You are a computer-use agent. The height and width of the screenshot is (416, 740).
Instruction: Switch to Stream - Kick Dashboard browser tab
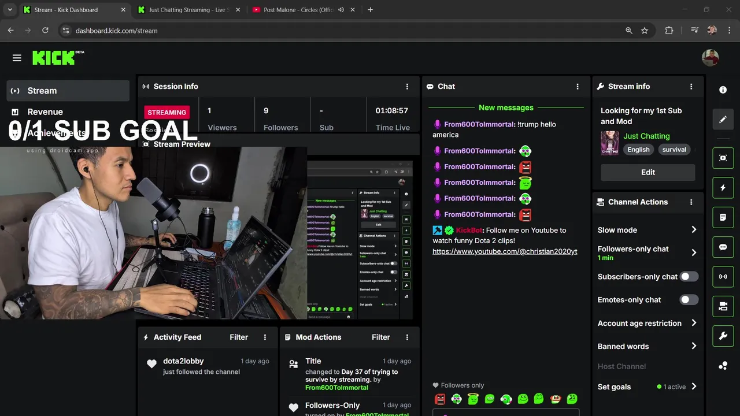(73, 10)
